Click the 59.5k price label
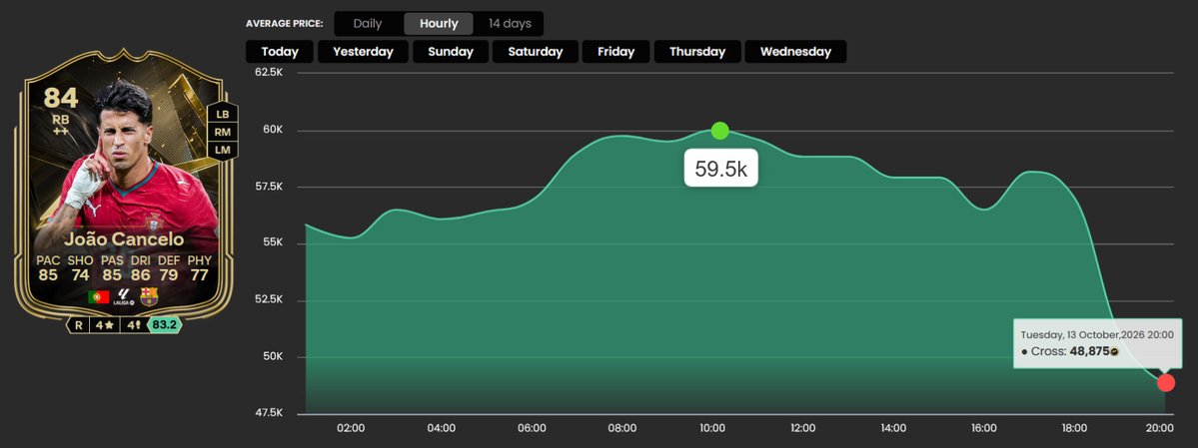The width and height of the screenshot is (1198, 448). (720, 169)
